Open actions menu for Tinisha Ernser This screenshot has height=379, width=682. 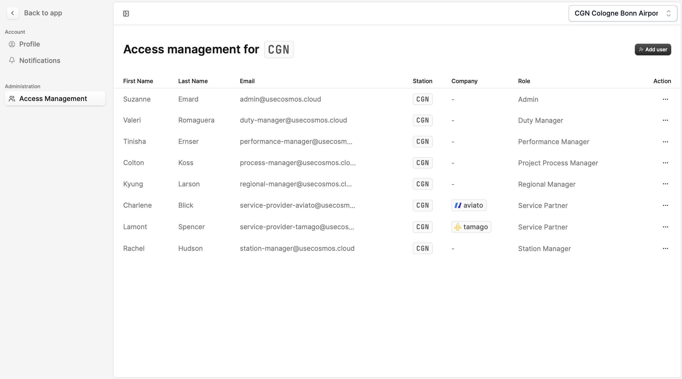point(665,142)
